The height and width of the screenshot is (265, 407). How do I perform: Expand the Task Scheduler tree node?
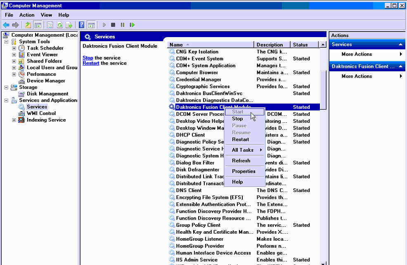(14, 48)
